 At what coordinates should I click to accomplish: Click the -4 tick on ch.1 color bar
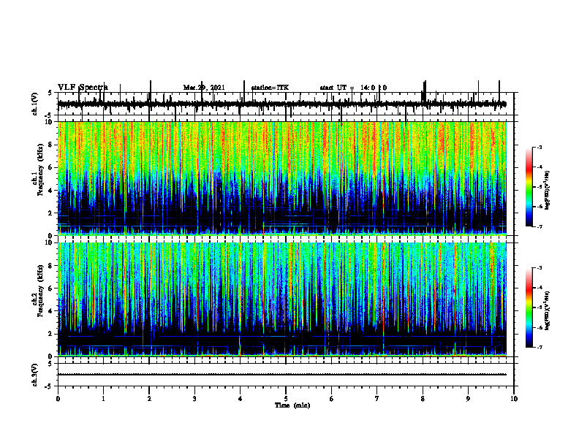click(x=540, y=167)
